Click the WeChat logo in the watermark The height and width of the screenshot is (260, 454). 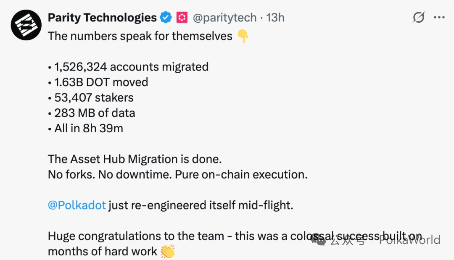pyautogui.click(x=321, y=241)
